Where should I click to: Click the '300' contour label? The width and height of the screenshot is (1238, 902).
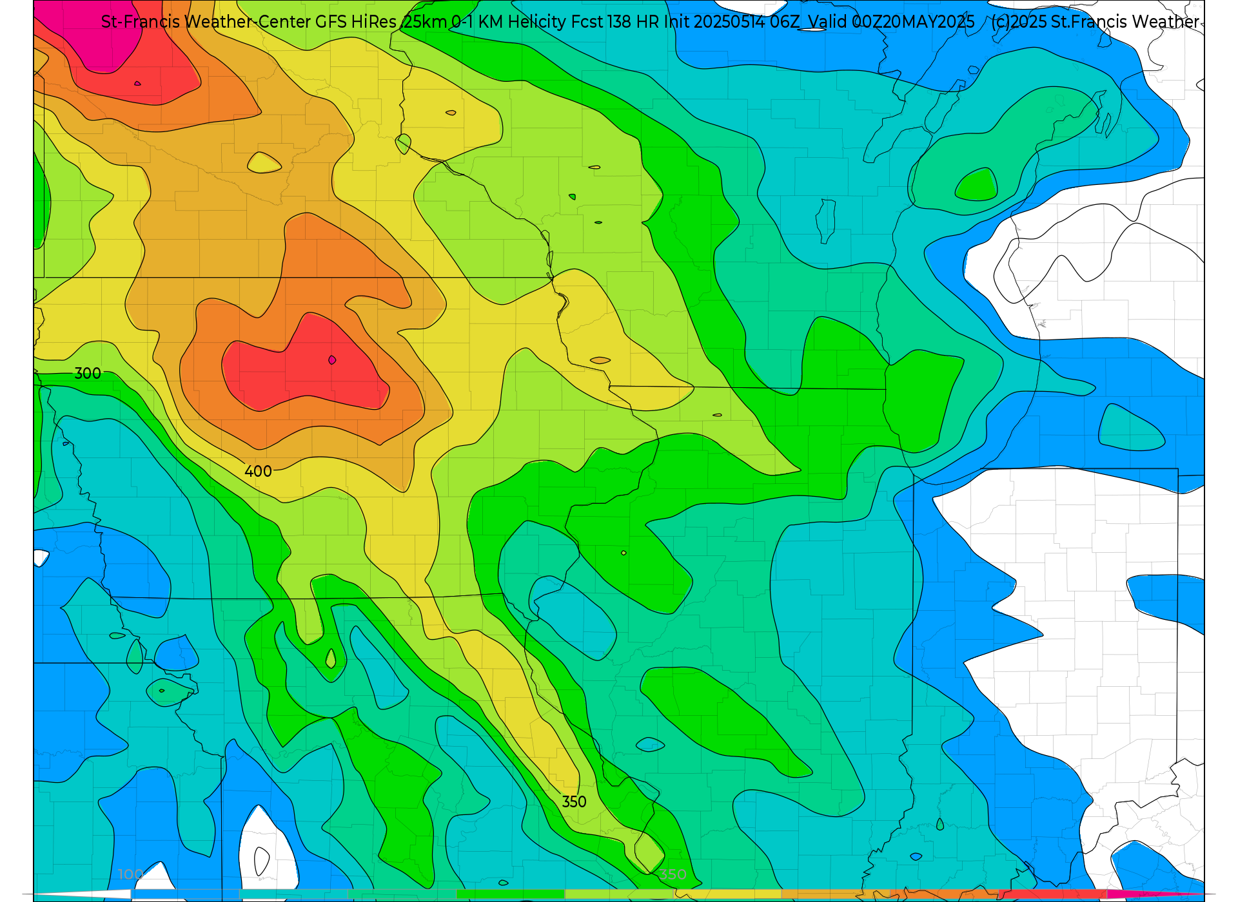point(88,374)
